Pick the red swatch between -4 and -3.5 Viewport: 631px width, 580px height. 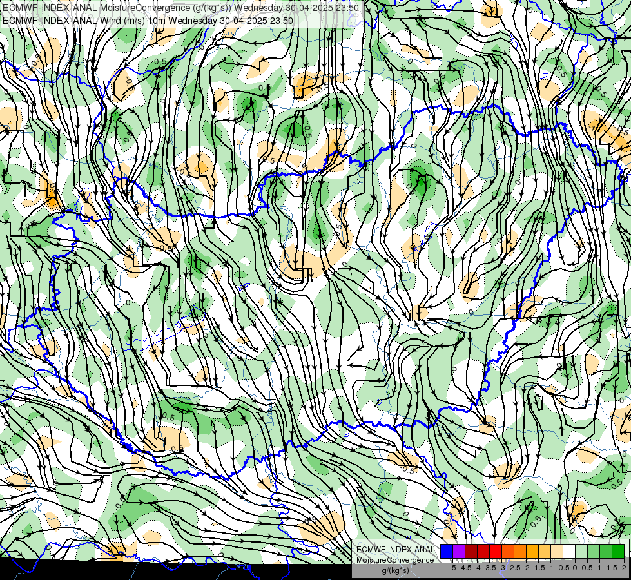click(x=483, y=551)
